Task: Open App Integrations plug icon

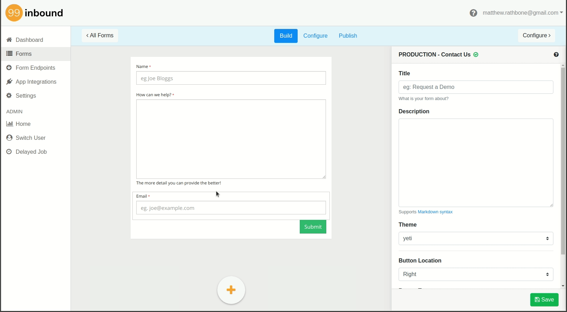Action: tap(9, 82)
